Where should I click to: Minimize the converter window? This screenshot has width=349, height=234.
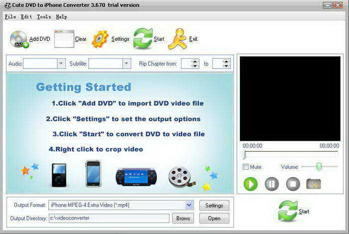pos(328,5)
